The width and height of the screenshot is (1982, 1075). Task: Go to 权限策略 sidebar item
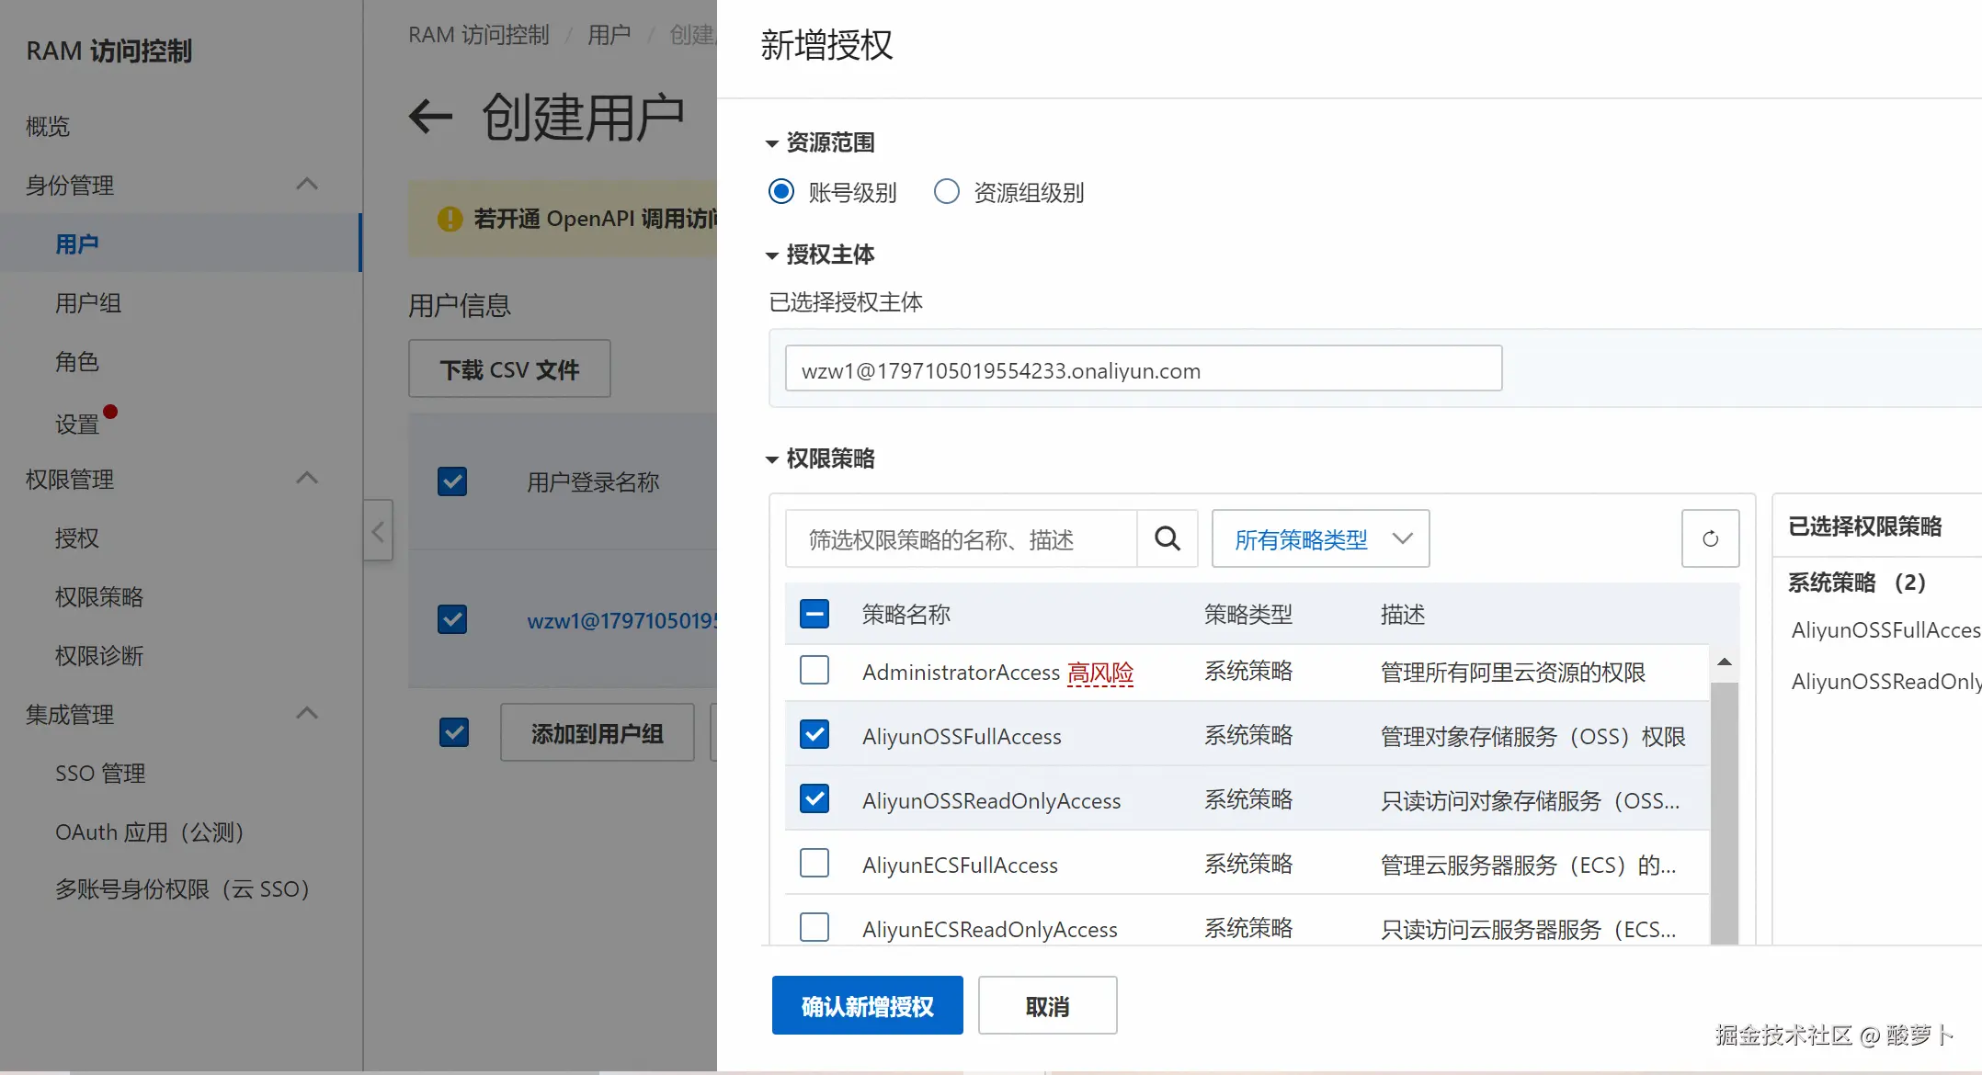point(99,597)
